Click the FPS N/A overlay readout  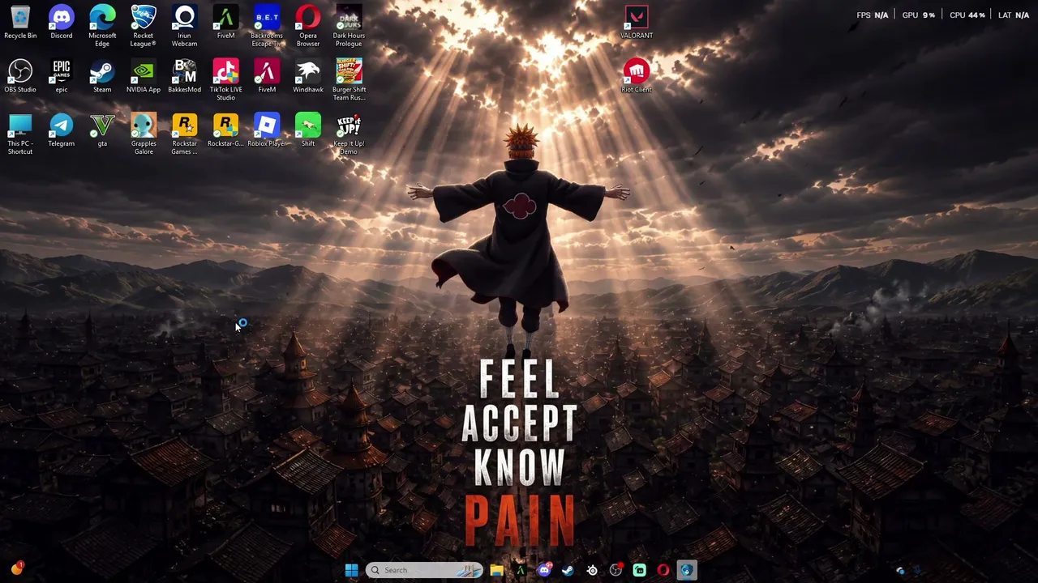(x=873, y=15)
